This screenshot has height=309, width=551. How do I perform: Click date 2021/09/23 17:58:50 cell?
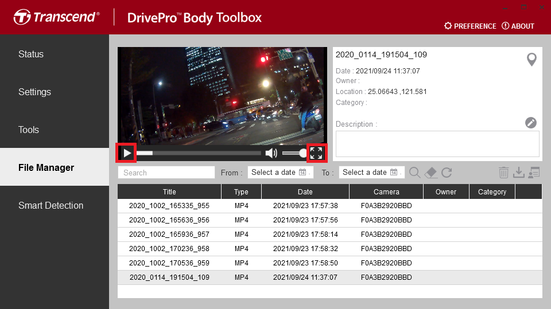305,263
